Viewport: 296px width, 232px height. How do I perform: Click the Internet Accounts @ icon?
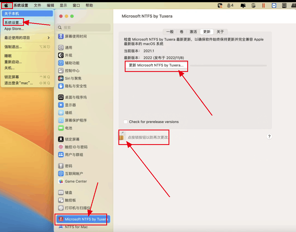(x=61, y=174)
